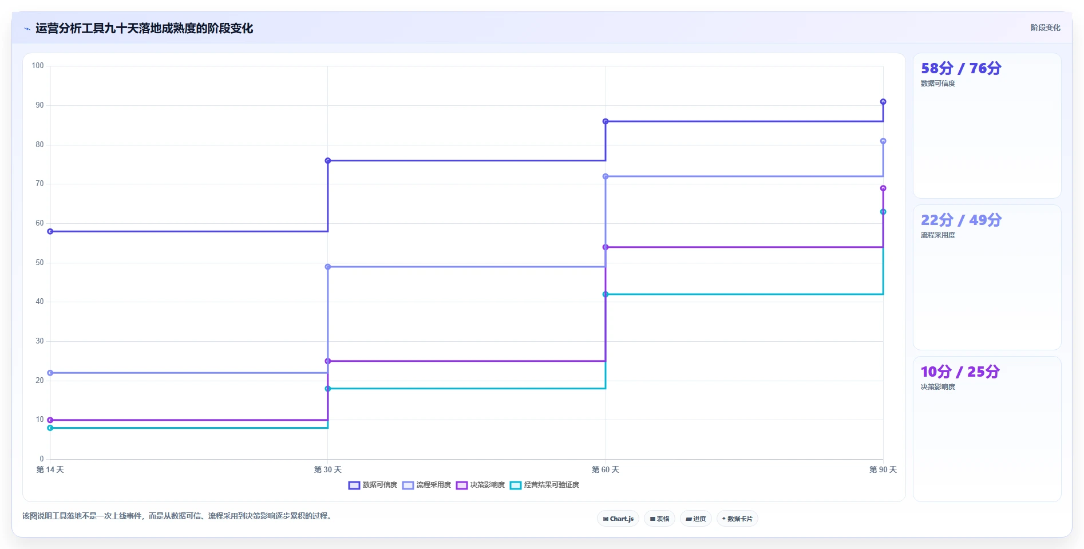The width and height of the screenshot is (1084, 549).
Task: Click 流程采用度 caption in second card
Action: (x=937, y=235)
